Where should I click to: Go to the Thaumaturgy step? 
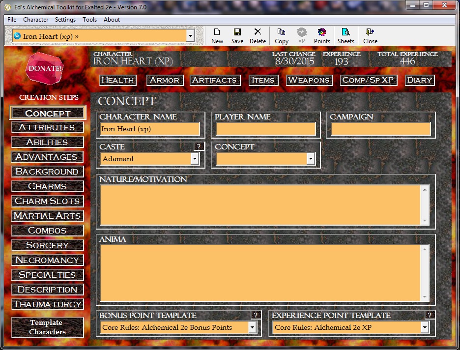(48, 304)
